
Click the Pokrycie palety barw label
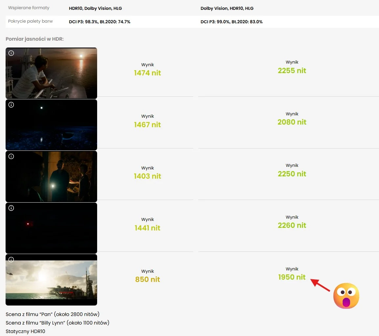pos(31,21)
